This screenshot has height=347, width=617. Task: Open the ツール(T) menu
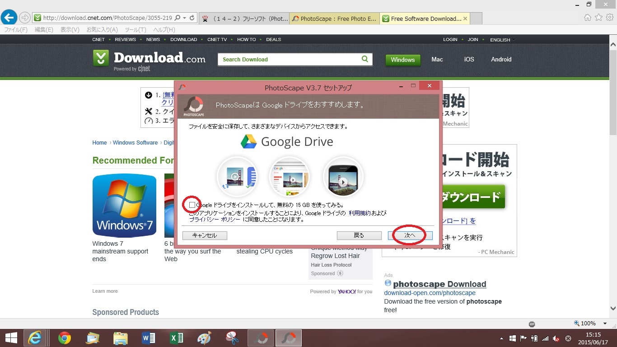[x=136, y=29]
